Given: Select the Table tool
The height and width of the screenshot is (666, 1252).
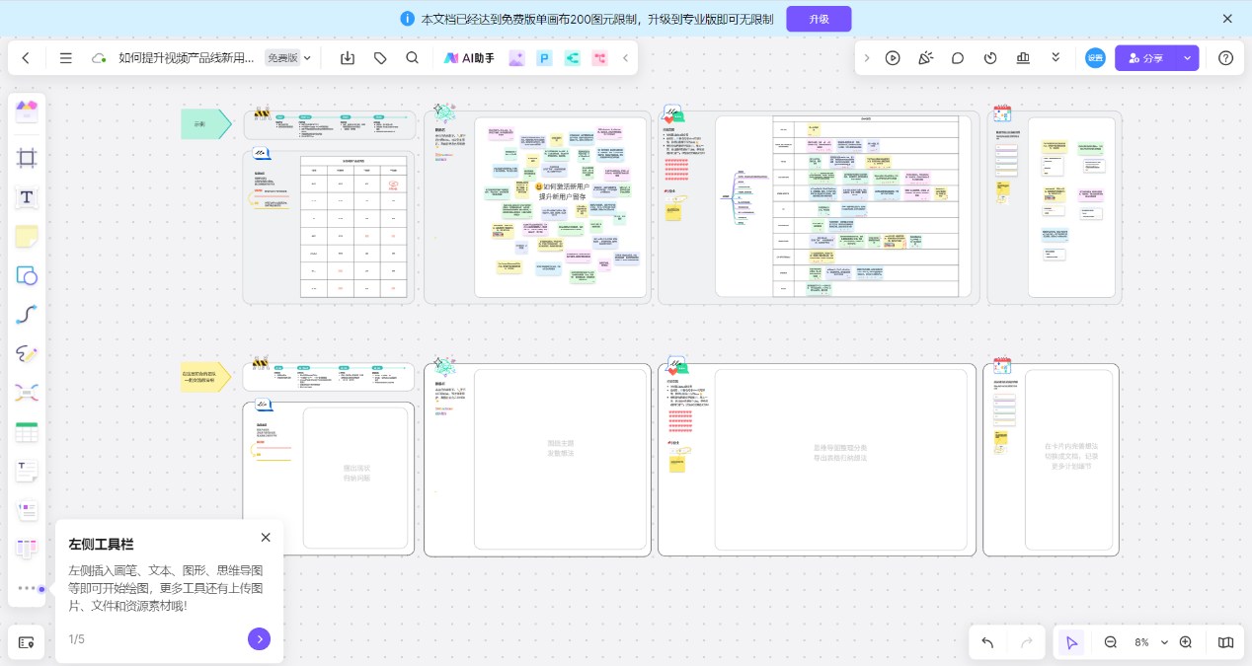Looking at the screenshot, I should (27, 432).
